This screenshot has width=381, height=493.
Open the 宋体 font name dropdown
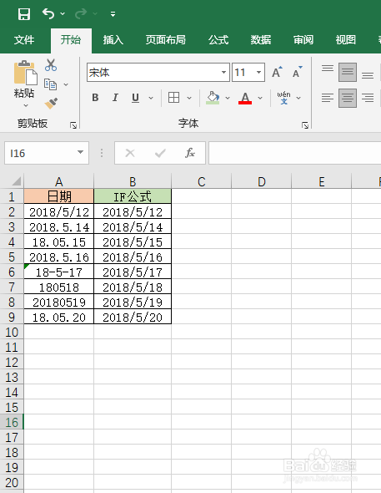pos(223,73)
